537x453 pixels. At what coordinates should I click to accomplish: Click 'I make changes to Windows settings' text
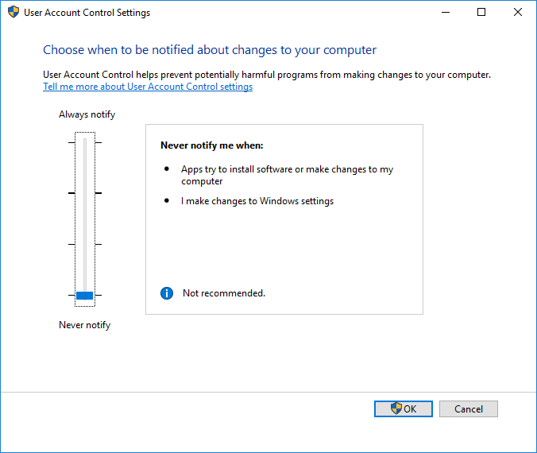pos(257,201)
